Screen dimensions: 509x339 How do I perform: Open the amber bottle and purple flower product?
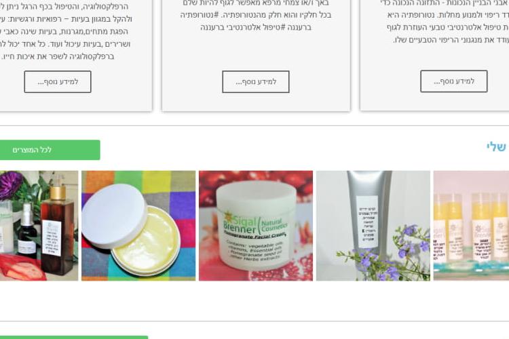coord(39,226)
